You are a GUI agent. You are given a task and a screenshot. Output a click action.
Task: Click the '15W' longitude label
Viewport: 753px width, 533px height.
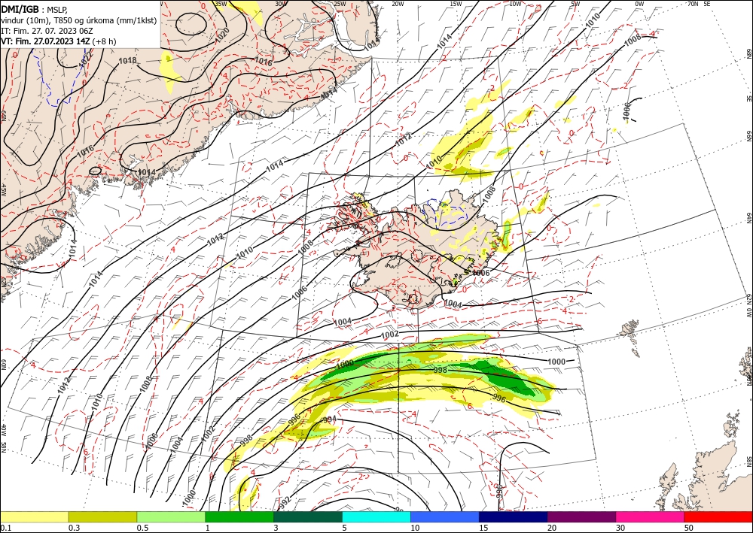[456, 4]
